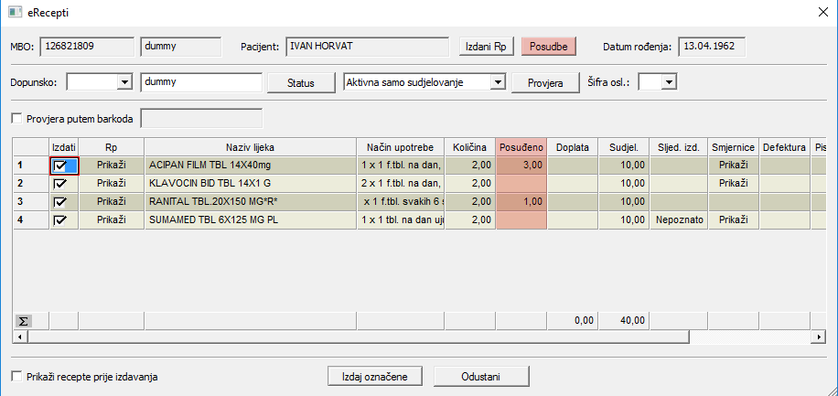Select KLAVOCIN BID TBL 14X1 G cell
838x396 pixels.
[x=250, y=184]
